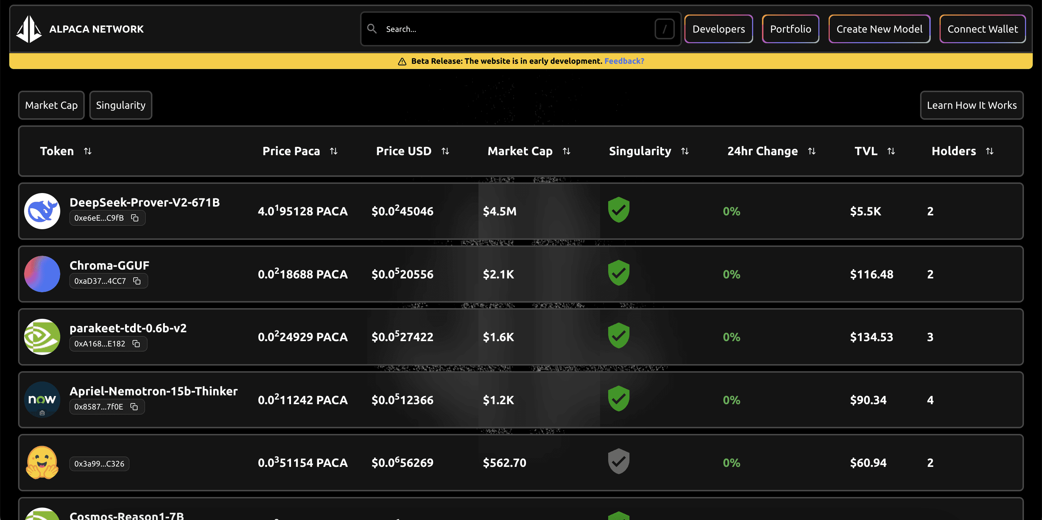Sort table by the Token column

pyautogui.click(x=88, y=151)
